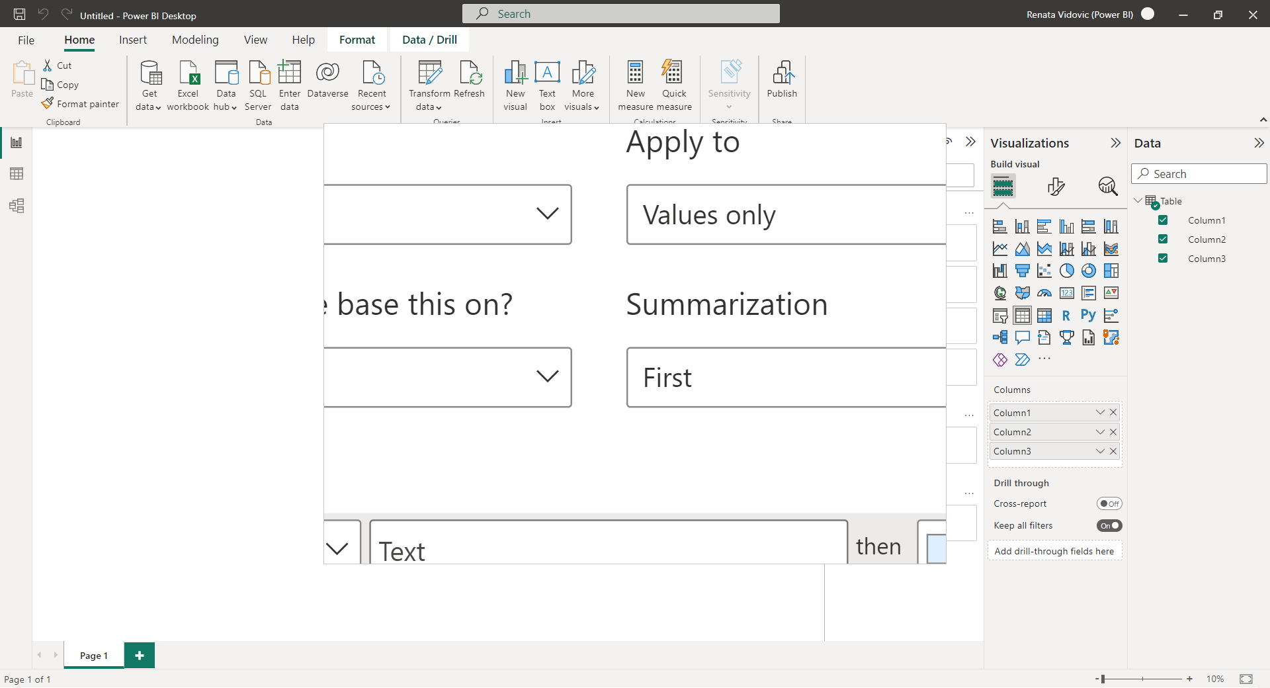The image size is (1270, 688).
Task: Click the zoom in plus button
Action: pyautogui.click(x=1189, y=679)
